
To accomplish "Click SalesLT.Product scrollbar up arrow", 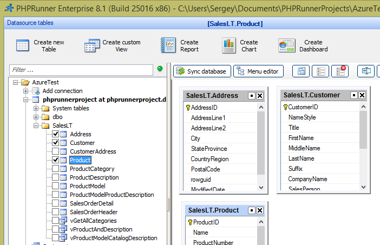I will (x=261, y=222).
